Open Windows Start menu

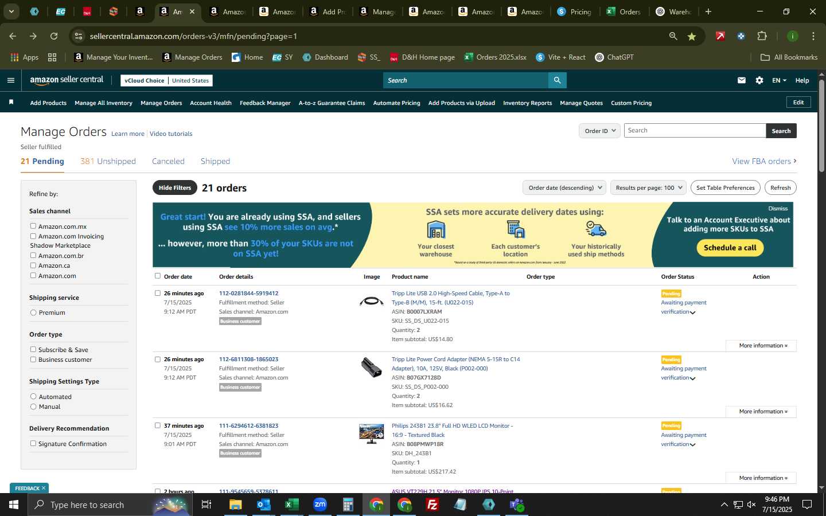point(14,505)
